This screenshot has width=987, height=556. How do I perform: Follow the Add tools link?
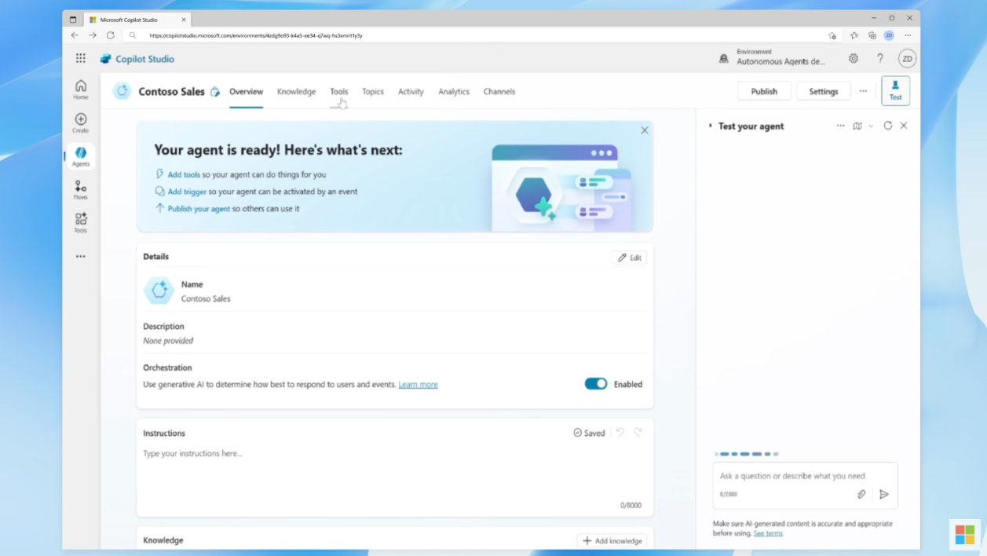184,174
